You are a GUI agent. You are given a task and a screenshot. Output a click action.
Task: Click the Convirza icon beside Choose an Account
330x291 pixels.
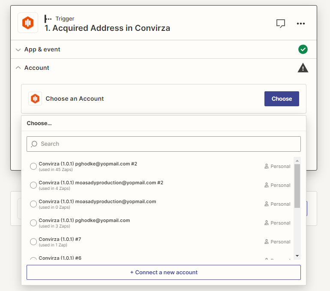pyautogui.click(x=35, y=99)
